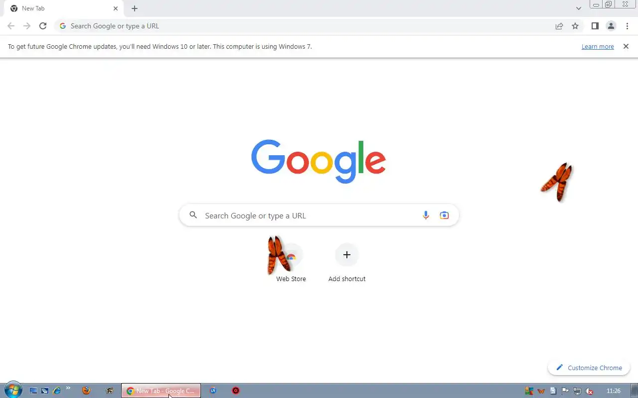Open Action Center flag icon
Viewport: 638px width, 398px height.
click(565, 391)
